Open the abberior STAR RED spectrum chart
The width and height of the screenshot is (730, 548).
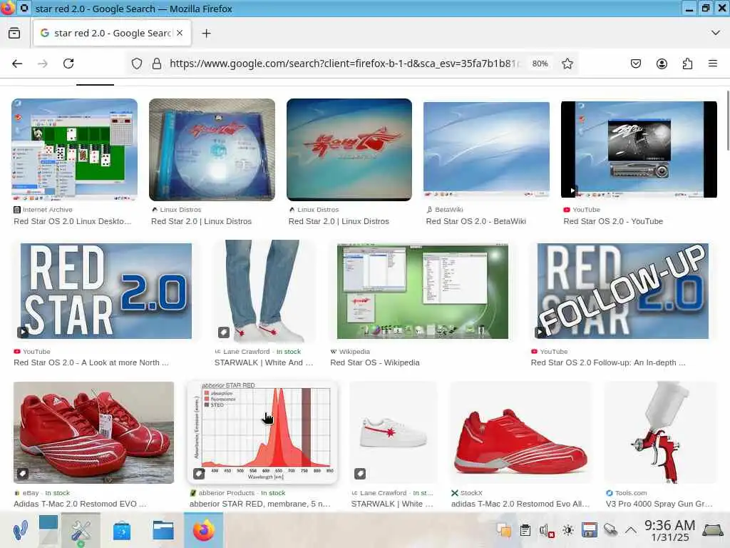262,432
